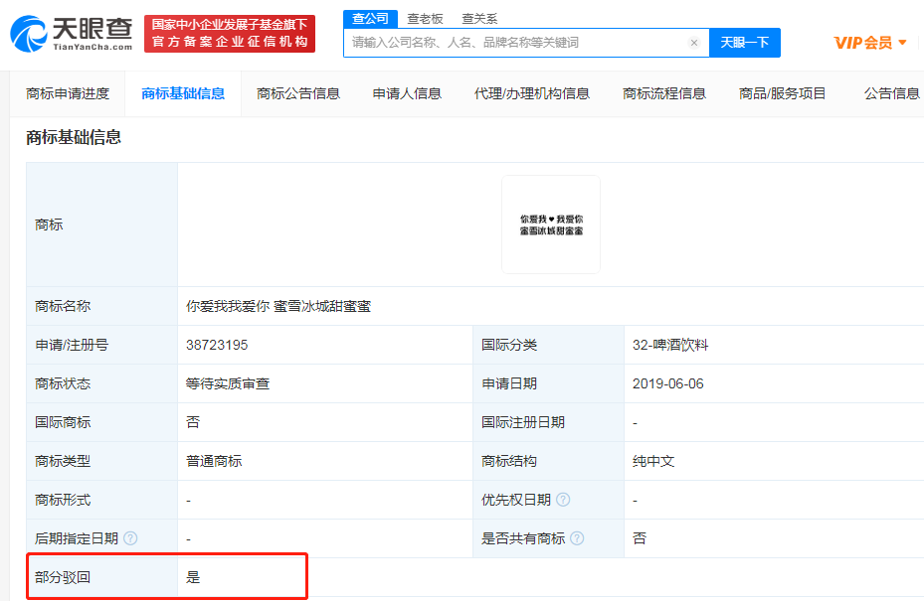Screen dimensions: 924x601
Task: Select the trademark name 你爱我我爱你 蜜雪冰城甜蜜蜜
Action: pyautogui.click(x=278, y=306)
